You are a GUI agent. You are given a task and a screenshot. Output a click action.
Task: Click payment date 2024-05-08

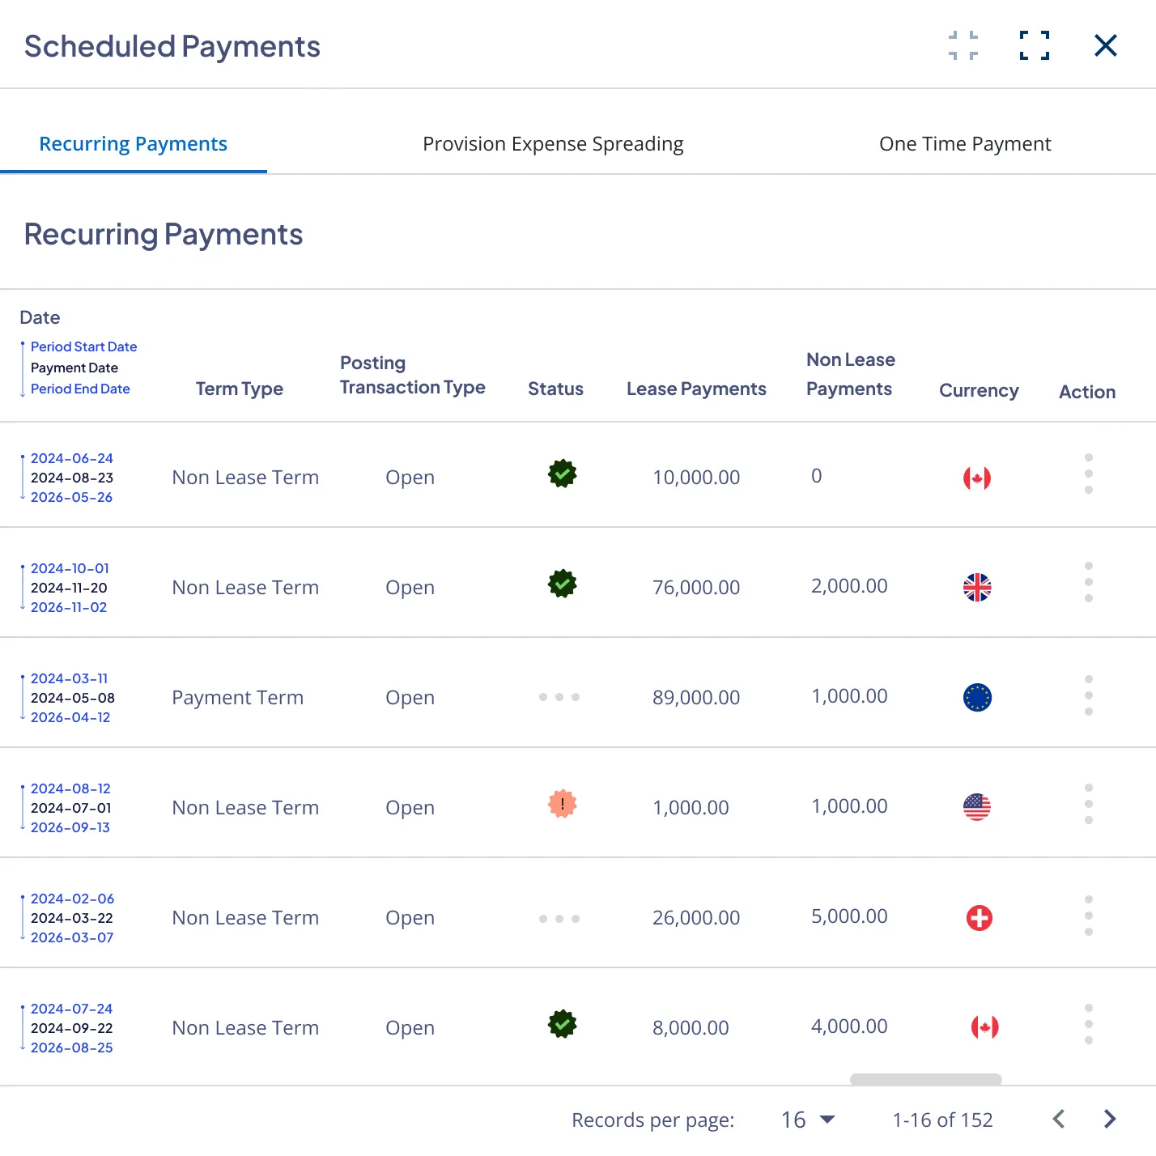pos(73,698)
